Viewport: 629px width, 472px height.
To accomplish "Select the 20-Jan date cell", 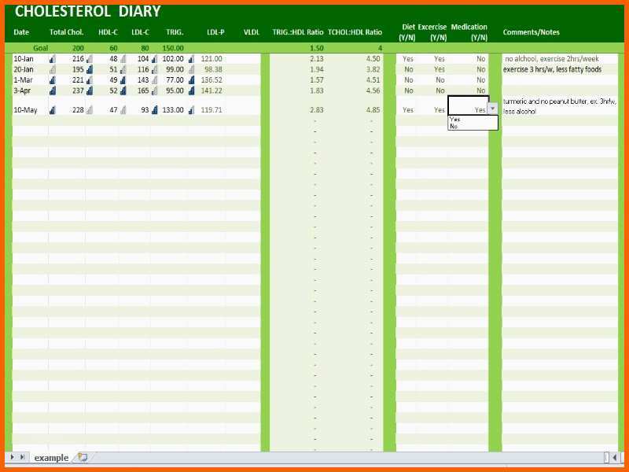I will (x=24, y=69).
